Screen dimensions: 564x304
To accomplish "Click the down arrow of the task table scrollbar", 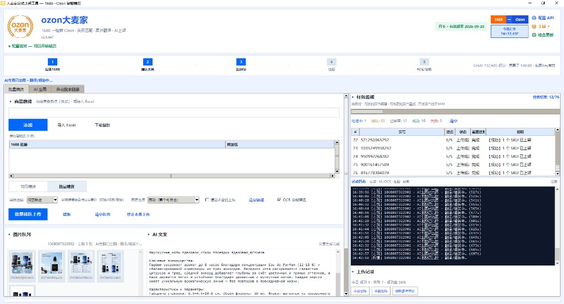I will pyautogui.click(x=557, y=173).
